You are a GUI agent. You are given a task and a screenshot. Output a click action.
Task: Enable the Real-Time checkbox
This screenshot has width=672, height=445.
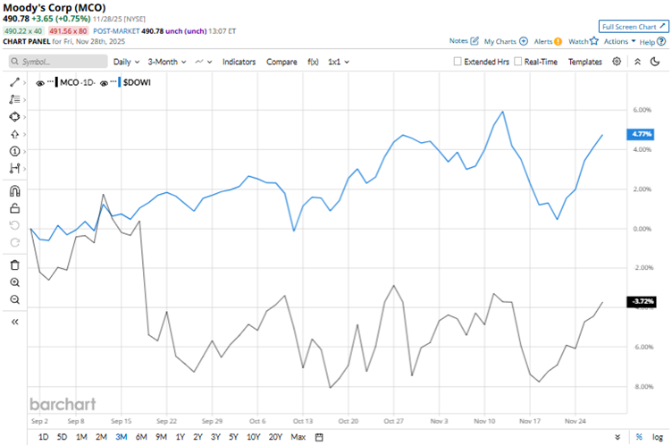pos(517,62)
